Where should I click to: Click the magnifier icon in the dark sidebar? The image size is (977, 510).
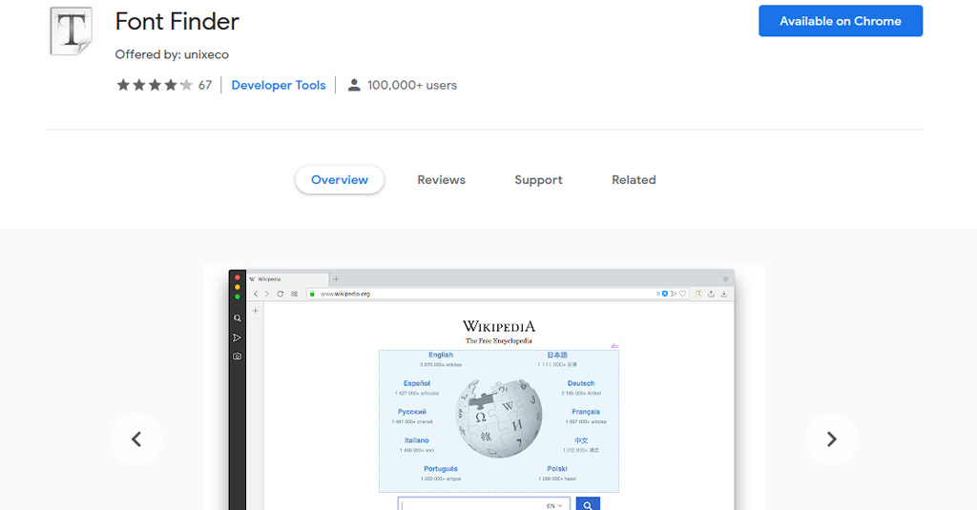click(x=238, y=318)
